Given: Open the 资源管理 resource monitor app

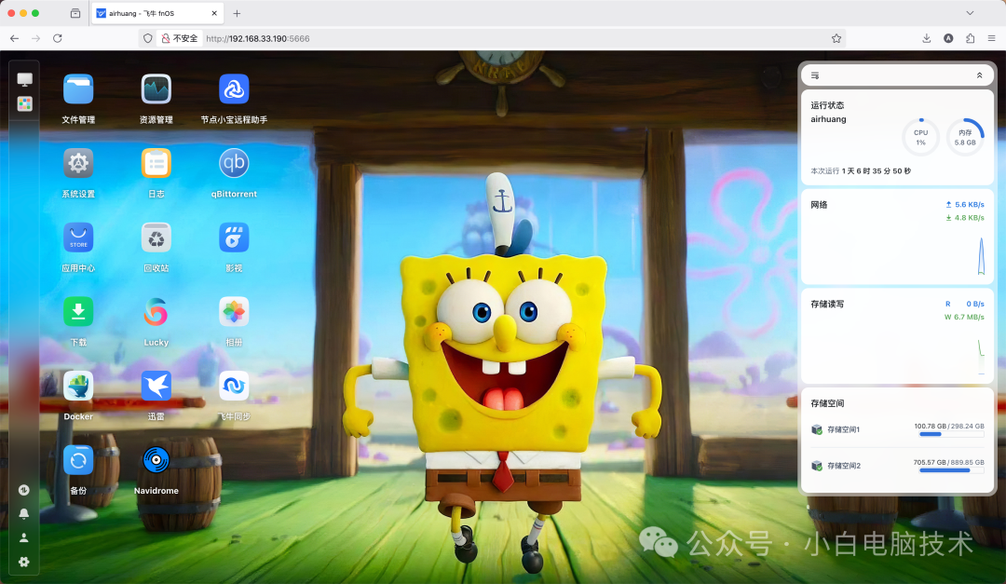Looking at the screenshot, I should pos(156,89).
